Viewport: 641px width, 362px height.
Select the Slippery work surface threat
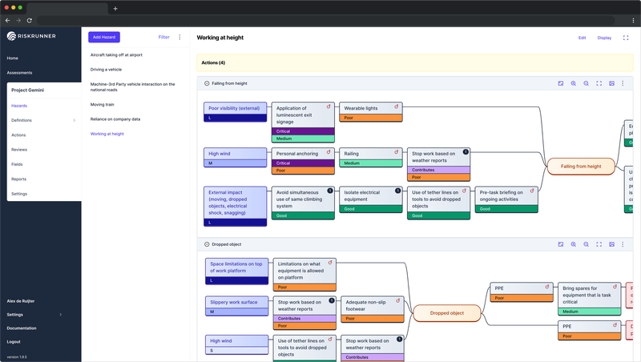click(x=236, y=307)
